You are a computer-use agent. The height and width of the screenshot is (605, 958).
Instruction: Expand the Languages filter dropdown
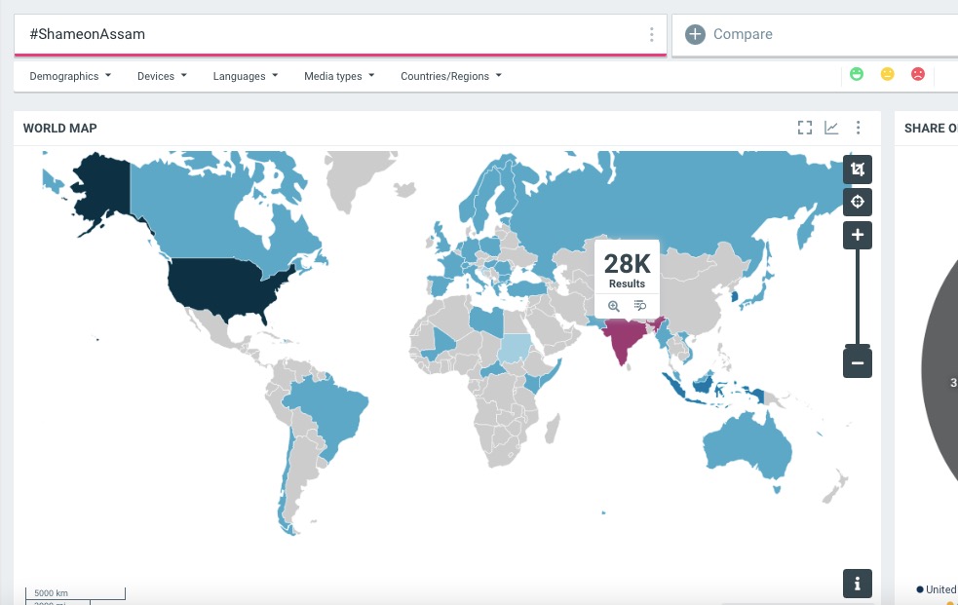coord(245,76)
